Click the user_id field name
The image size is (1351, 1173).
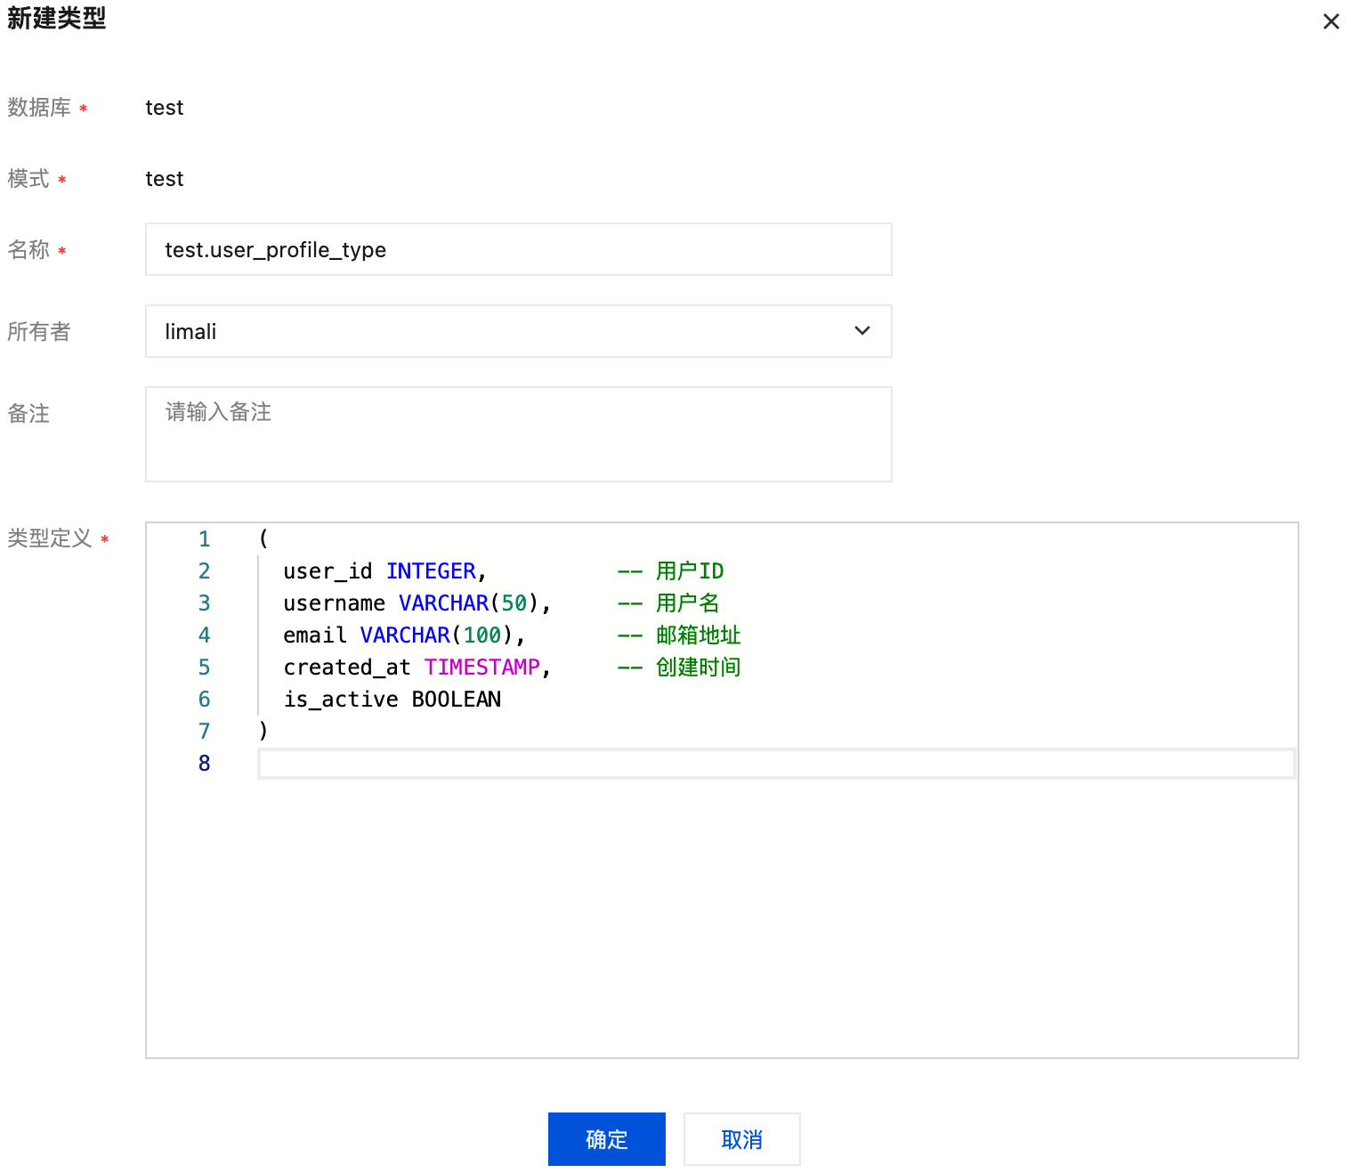pos(328,571)
